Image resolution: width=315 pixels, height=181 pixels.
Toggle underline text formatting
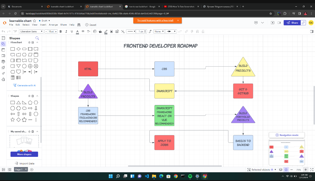tap(72, 31)
